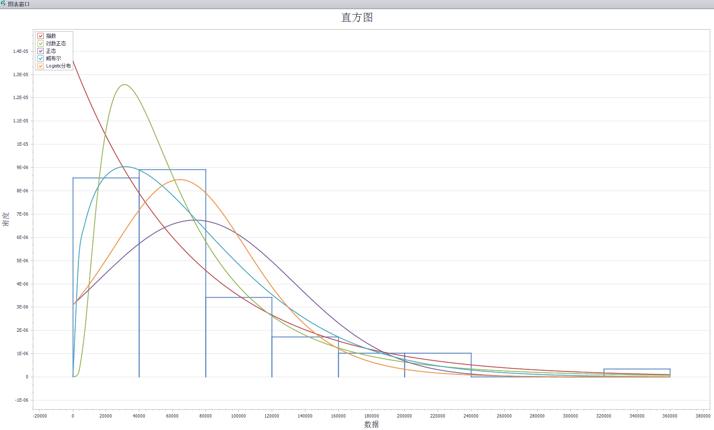This screenshot has height=430, width=714.
Task: Click the 图表窗口 window title text
Action: coord(19,4)
